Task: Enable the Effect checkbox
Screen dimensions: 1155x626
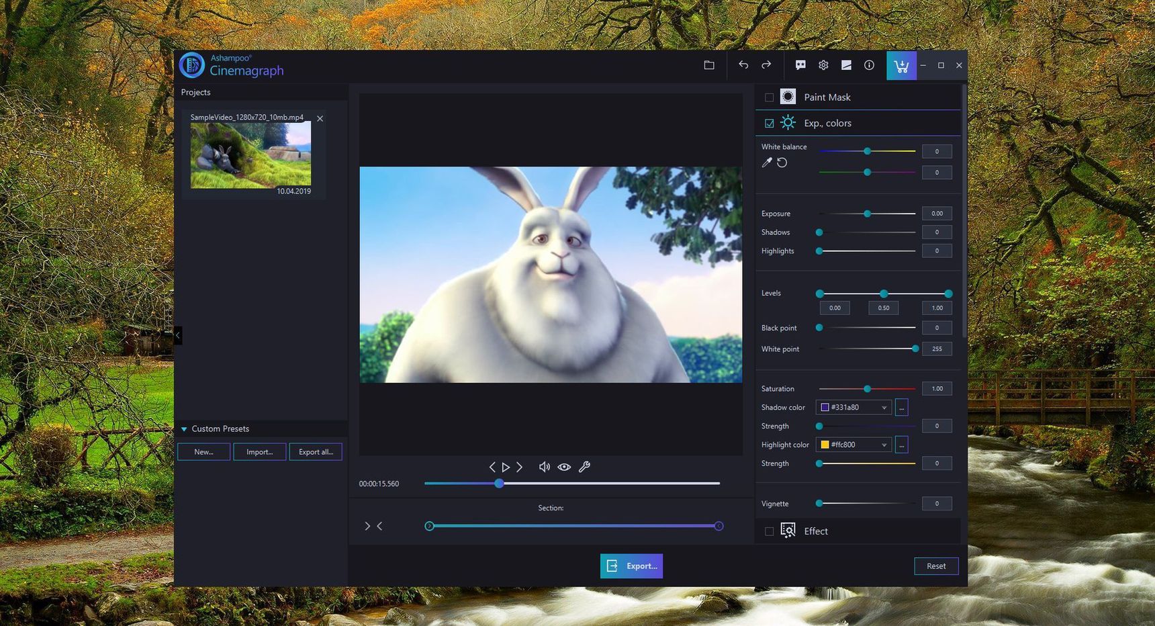Action: (x=770, y=531)
